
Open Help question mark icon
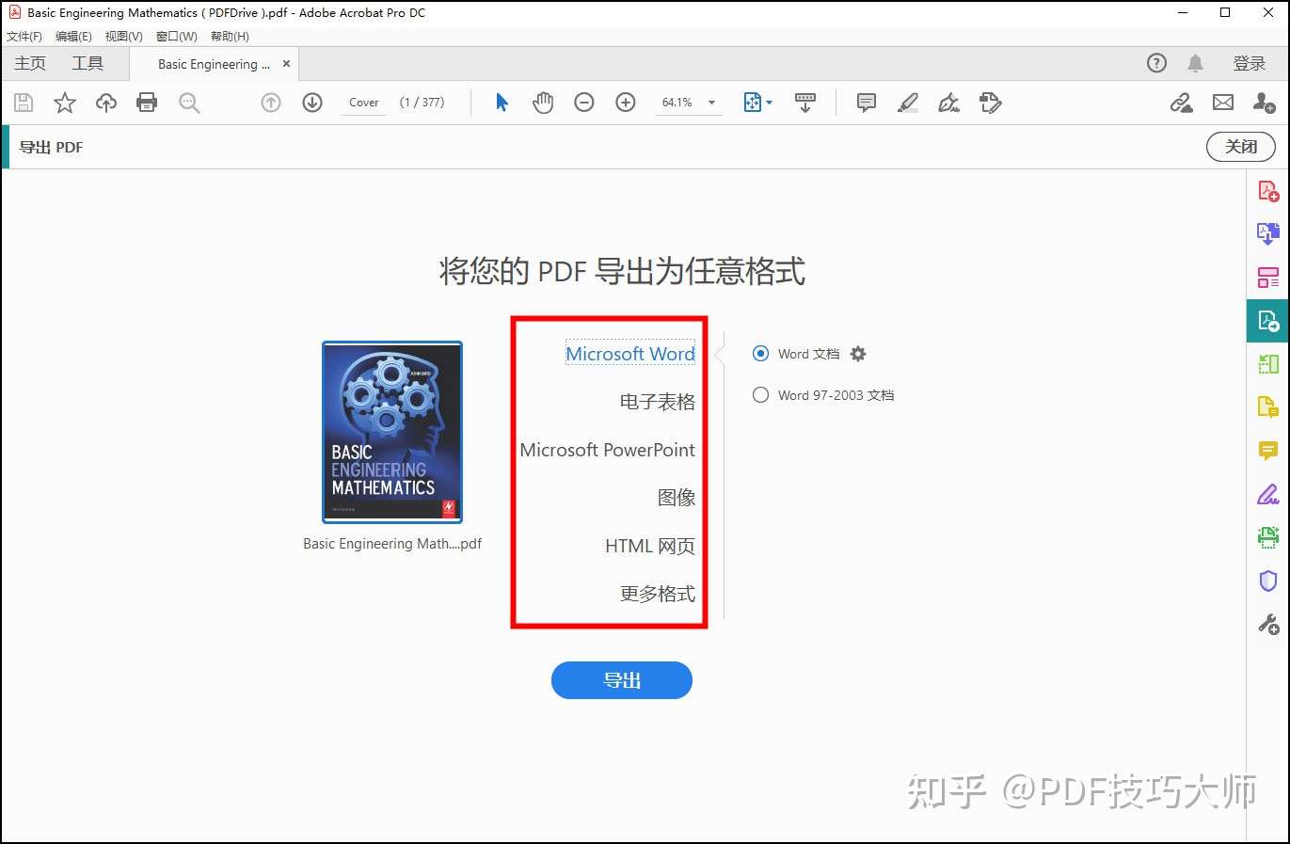click(x=1156, y=63)
